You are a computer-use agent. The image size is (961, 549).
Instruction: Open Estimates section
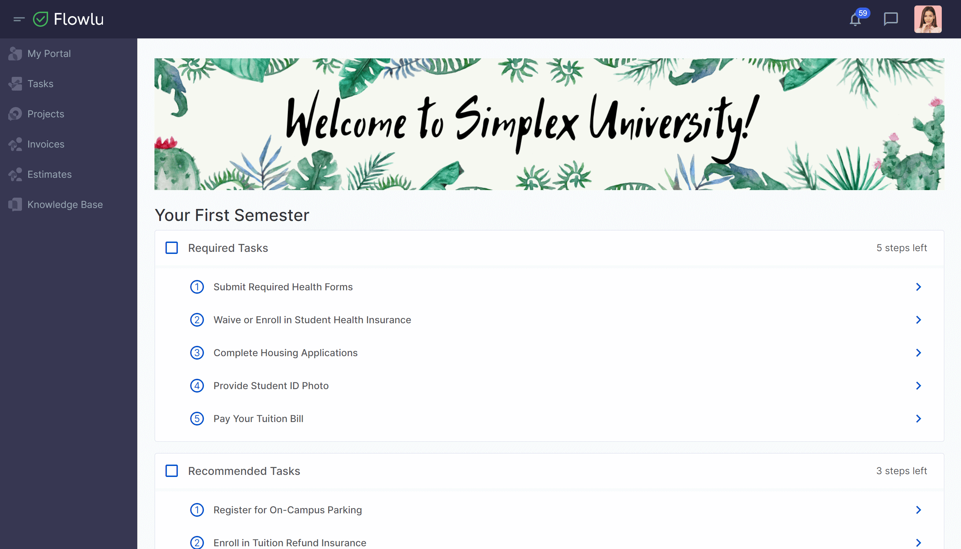click(49, 174)
